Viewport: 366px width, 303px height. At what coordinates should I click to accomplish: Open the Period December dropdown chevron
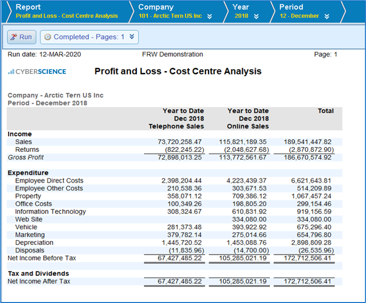pos(327,16)
